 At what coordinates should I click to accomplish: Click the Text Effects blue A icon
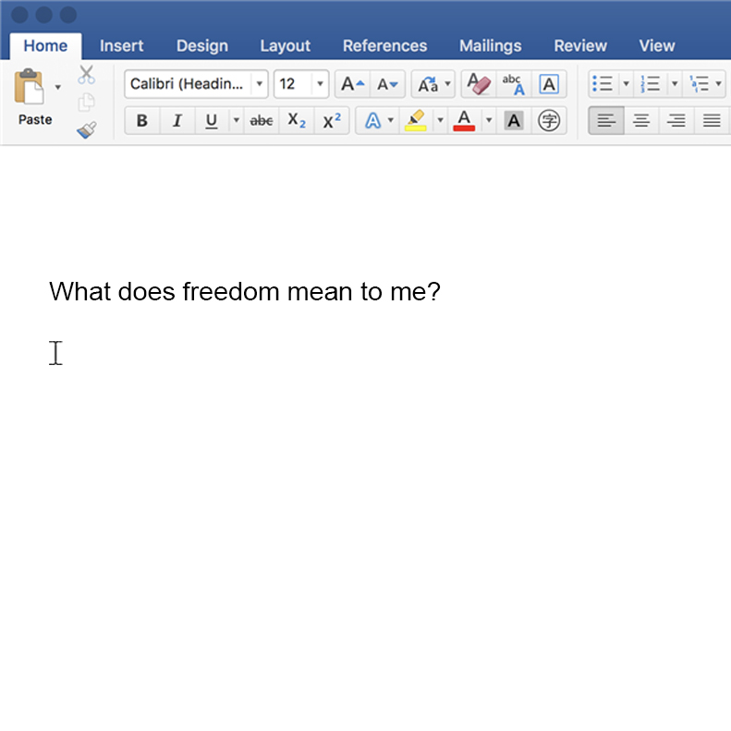pos(372,121)
